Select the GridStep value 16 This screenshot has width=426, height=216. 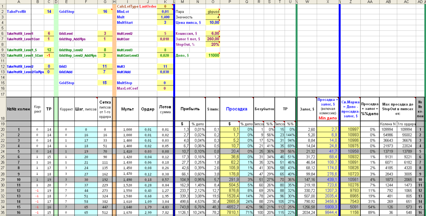[x=105, y=12]
